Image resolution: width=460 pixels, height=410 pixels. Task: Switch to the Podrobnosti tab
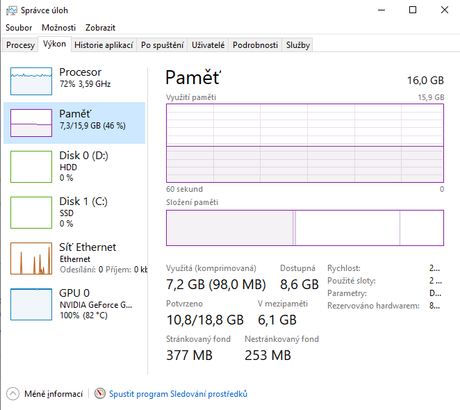click(x=255, y=45)
